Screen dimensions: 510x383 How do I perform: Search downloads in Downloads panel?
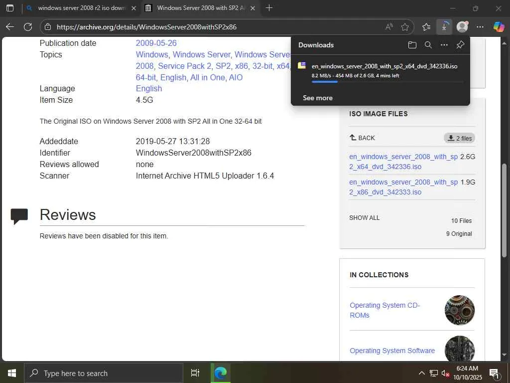pyautogui.click(x=428, y=45)
